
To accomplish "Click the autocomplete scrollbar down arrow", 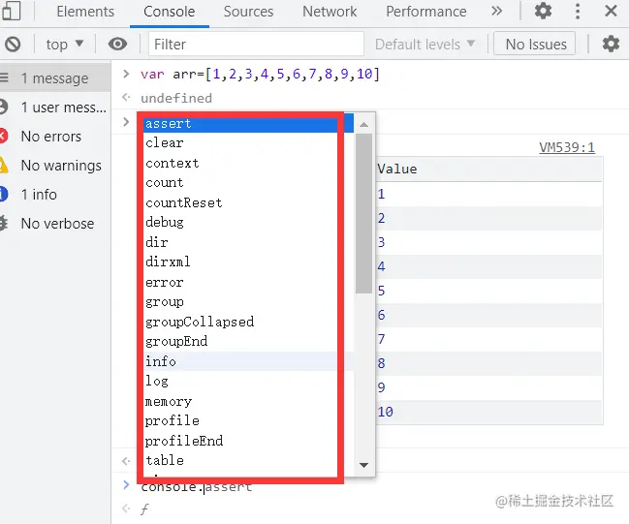I will [363, 465].
